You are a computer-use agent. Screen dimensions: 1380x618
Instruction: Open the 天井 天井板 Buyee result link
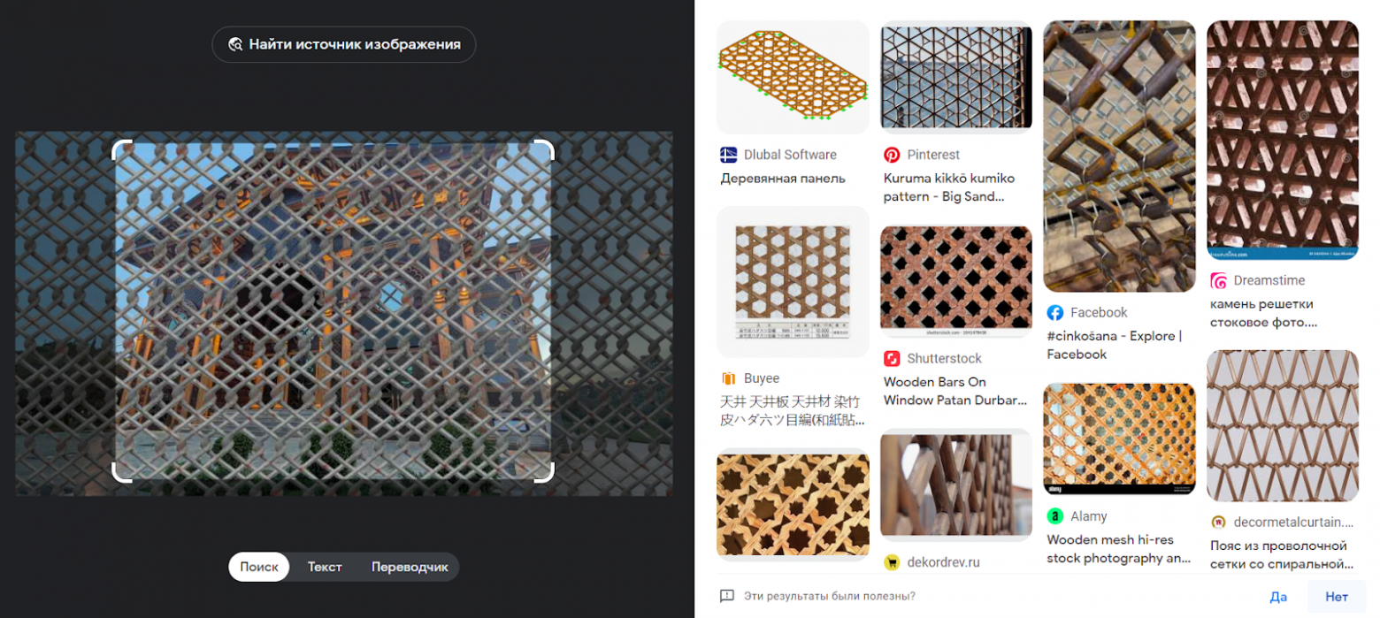pyautogui.click(x=792, y=411)
